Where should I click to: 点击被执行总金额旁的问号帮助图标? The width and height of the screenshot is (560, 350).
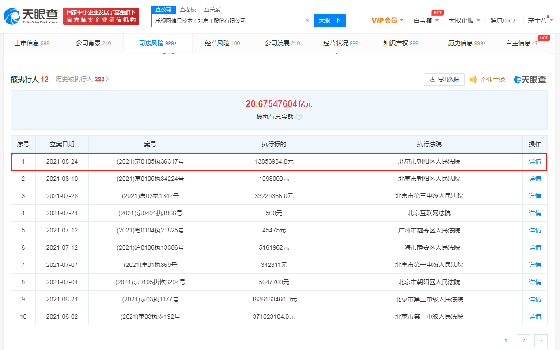(x=299, y=117)
